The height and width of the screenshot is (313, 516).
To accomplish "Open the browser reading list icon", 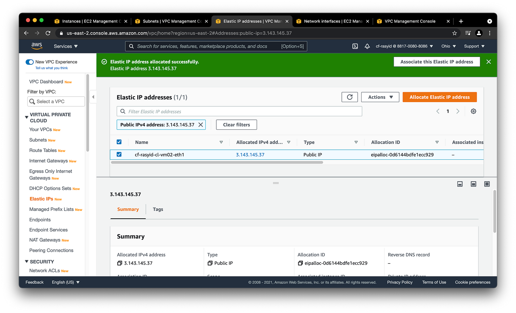I will (x=468, y=33).
